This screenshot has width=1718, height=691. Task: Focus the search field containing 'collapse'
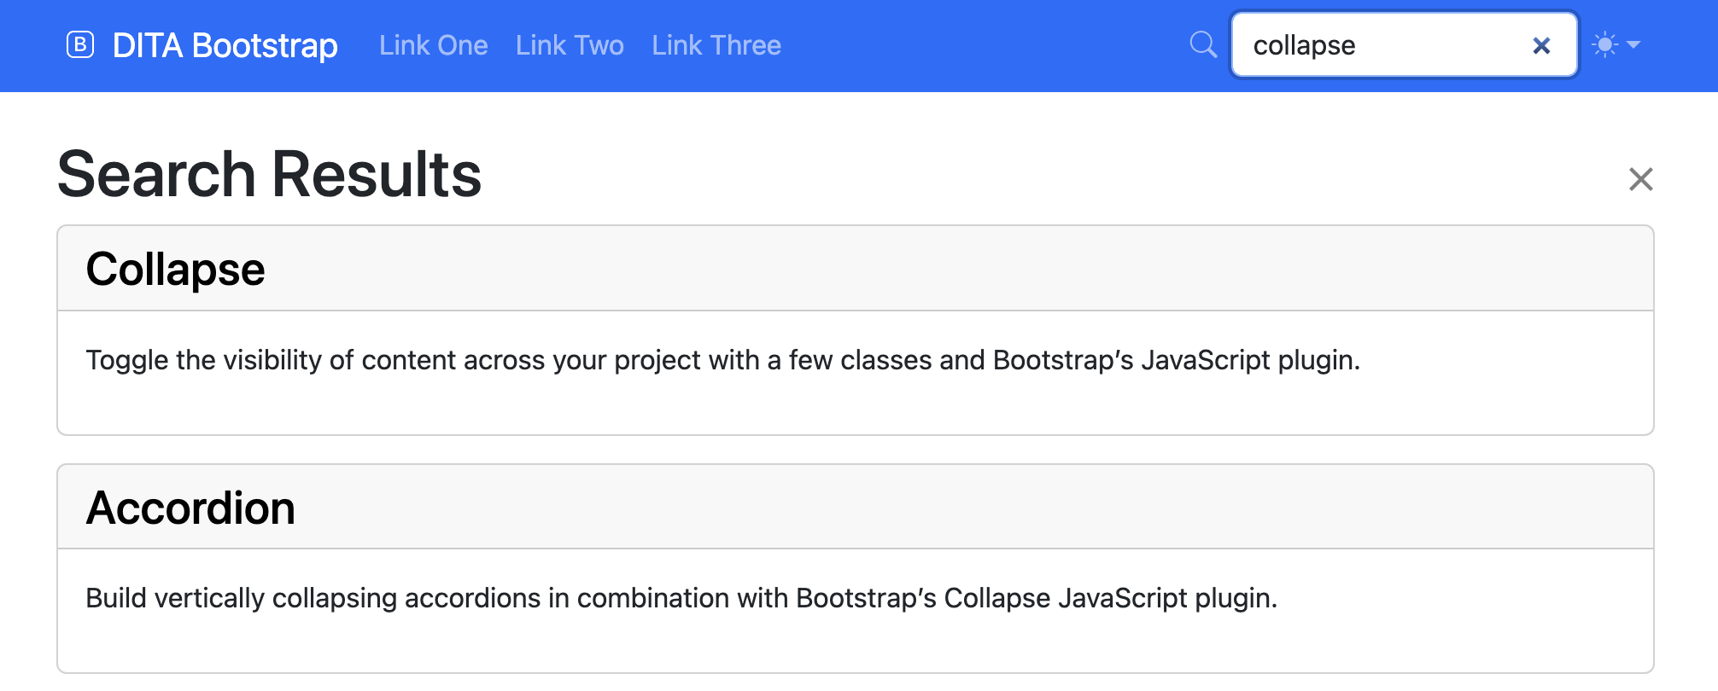1375,45
